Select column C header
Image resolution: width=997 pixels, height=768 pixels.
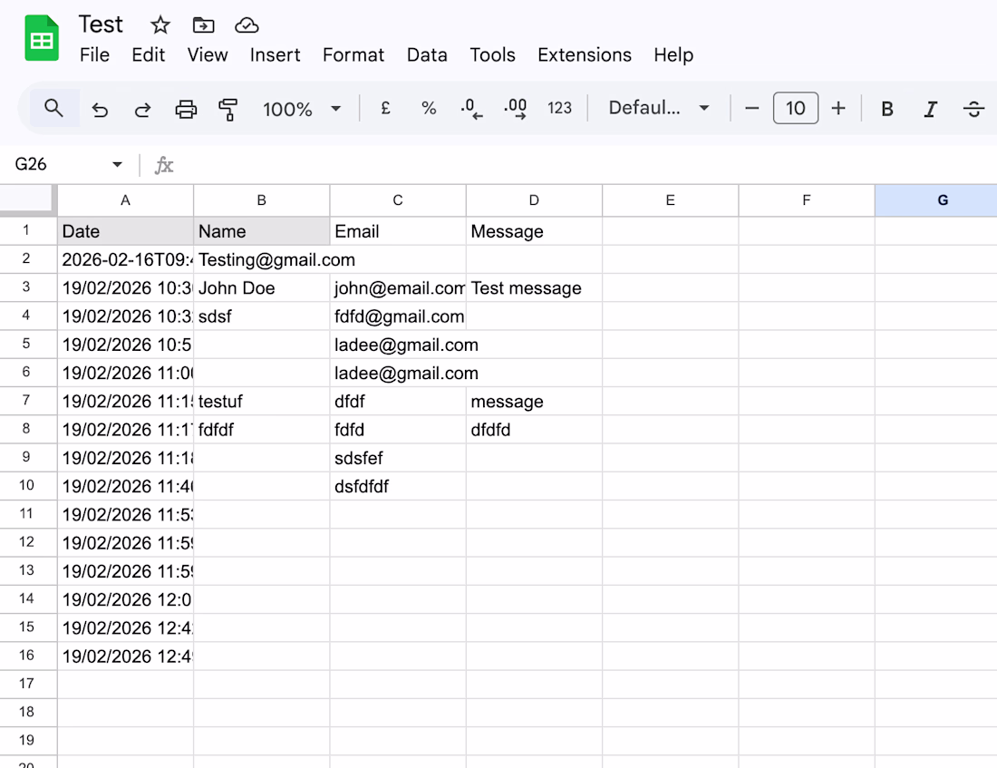point(397,200)
